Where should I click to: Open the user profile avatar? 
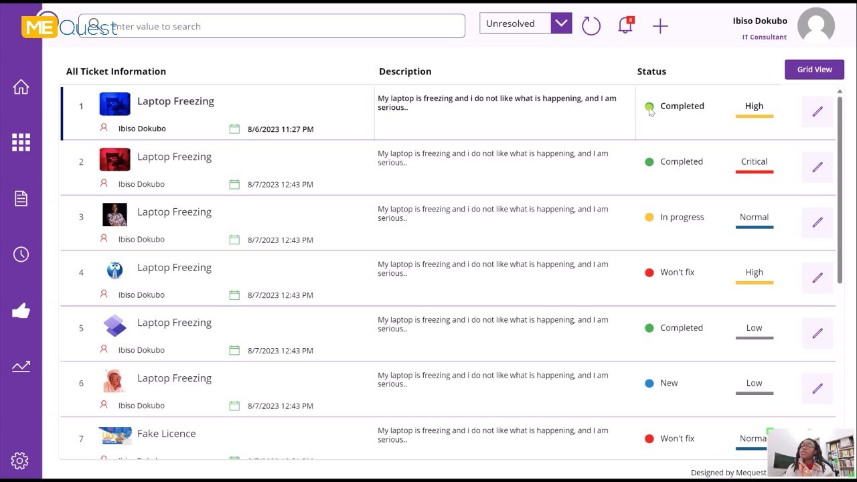point(816,26)
